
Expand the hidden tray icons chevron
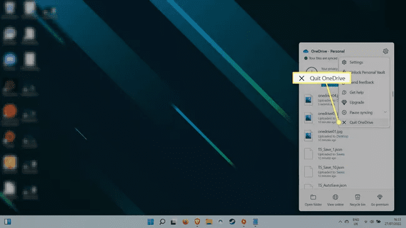point(340,222)
